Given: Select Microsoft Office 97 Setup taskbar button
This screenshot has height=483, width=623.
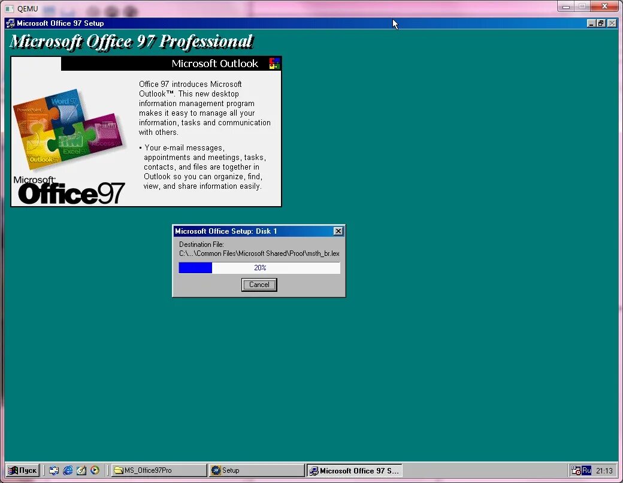Looking at the screenshot, I should point(355,470).
